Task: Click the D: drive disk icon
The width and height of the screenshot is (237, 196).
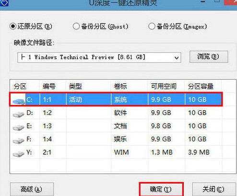Action: point(18,114)
